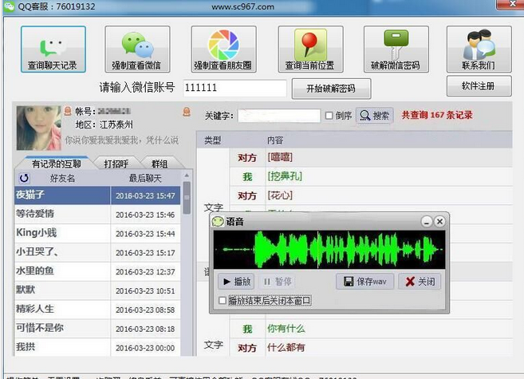Select friend 夜猫子 in the list
524x379 pixels.
click(x=97, y=195)
